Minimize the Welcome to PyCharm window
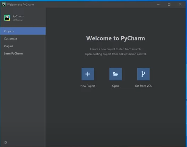Screen dimensions: 187x147 [158, 5]
